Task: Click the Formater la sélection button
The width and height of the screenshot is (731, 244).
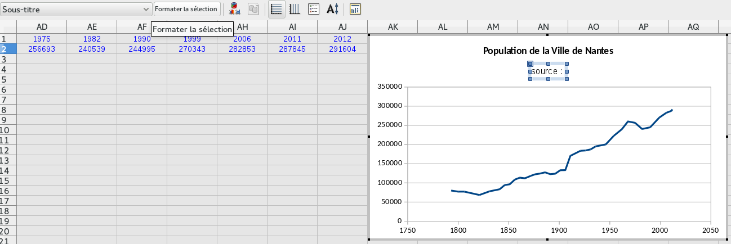Action: [186, 9]
